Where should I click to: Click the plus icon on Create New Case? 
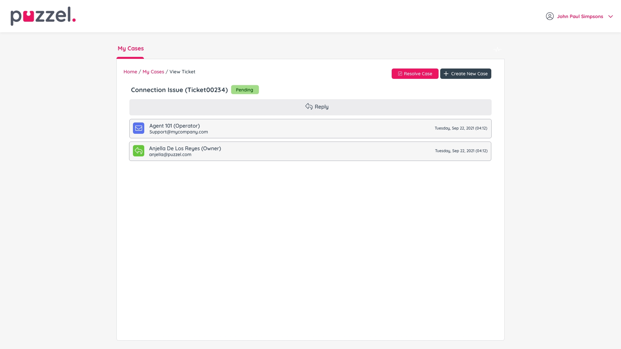click(446, 74)
